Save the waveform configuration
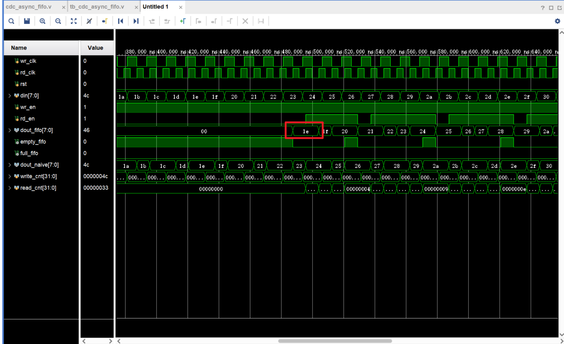The height and width of the screenshot is (344, 564). [27, 21]
